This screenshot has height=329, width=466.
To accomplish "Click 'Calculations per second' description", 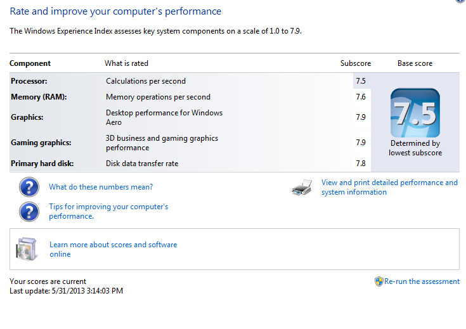I will pos(146,81).
